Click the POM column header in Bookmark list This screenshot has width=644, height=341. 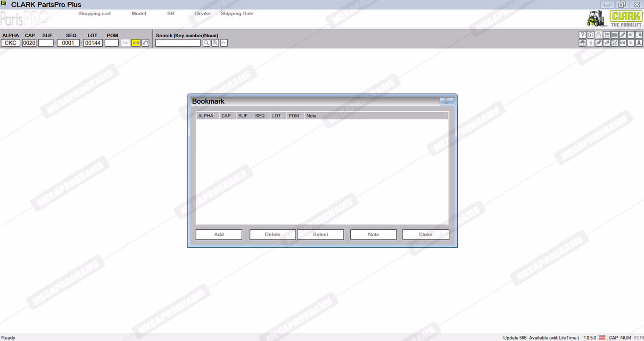click(x=295, y=116)
